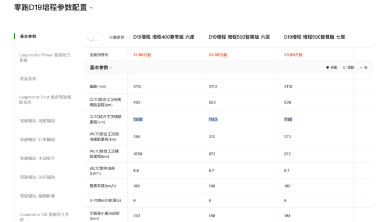
Task: Click the highlighted 1300 range value
Action: point(138,119)
